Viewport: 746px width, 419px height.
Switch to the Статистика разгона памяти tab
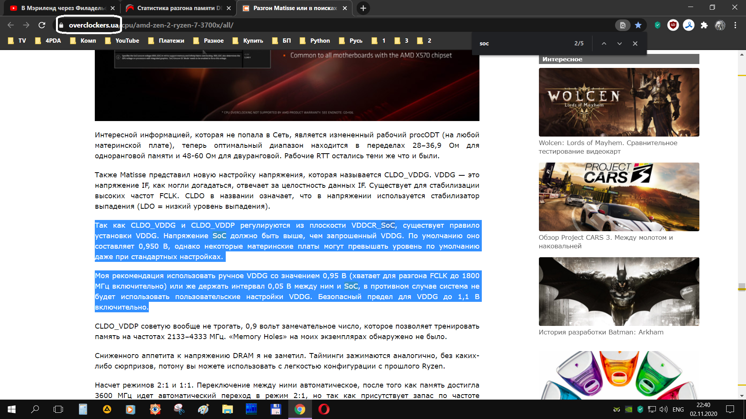(x=179, y=8)
